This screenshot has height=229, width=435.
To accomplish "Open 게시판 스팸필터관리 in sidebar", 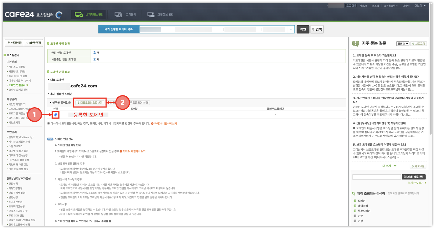I will 19,142.
